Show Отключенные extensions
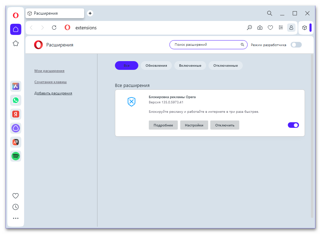 226,66
